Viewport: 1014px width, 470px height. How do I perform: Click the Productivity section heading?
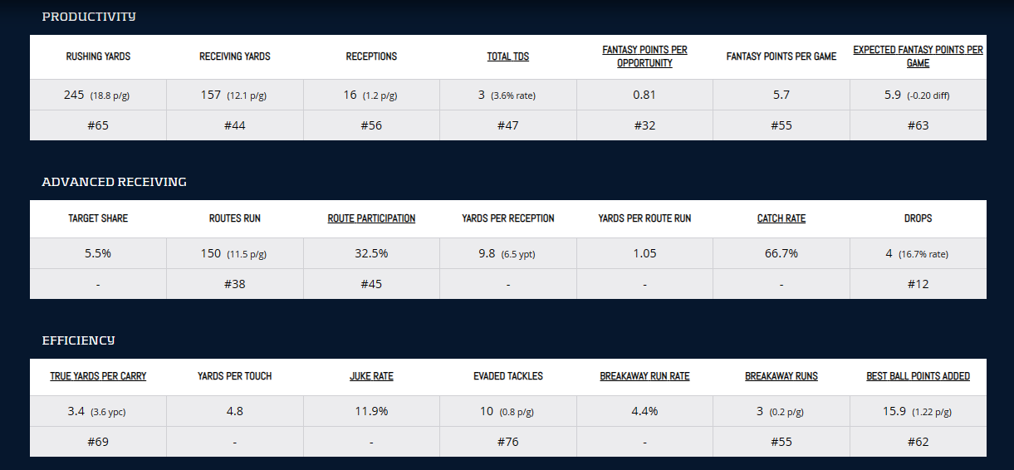pyautogui.click(x=89, y=17)
